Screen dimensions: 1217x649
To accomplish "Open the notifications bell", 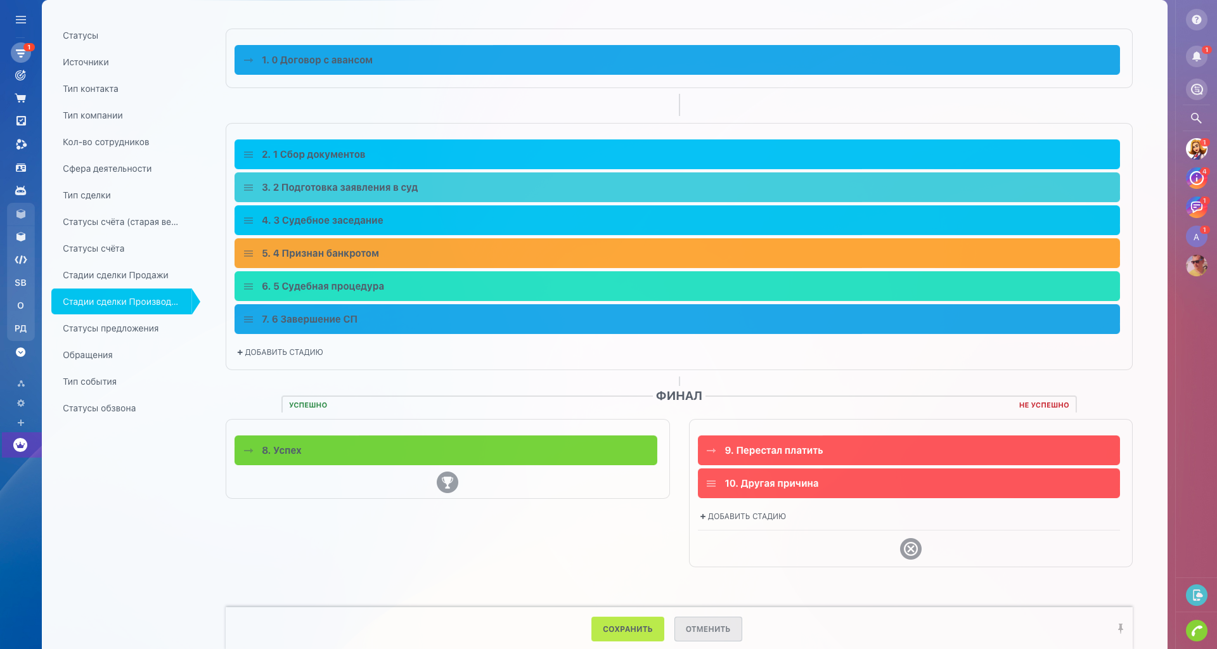I will 1197,56.
